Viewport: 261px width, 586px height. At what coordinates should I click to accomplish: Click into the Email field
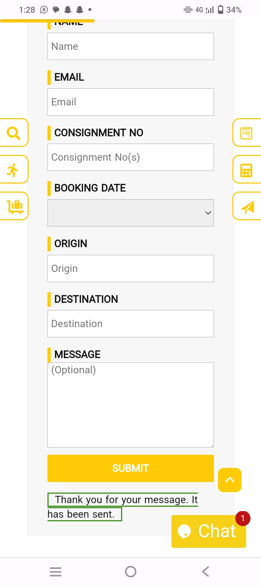coord(130,102)
